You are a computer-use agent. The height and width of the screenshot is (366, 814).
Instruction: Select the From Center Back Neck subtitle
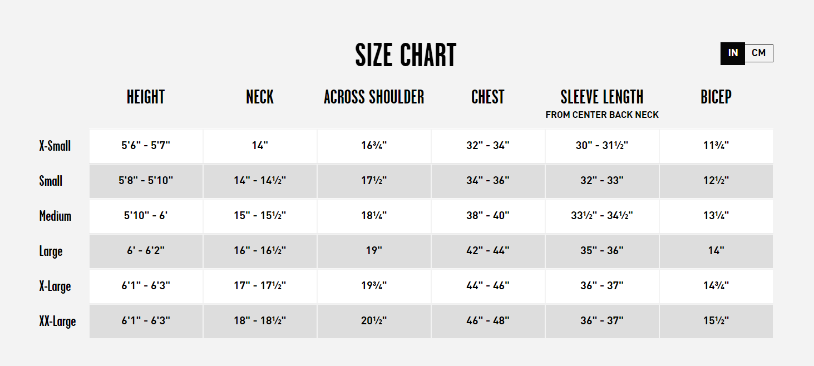pos(602,115)
